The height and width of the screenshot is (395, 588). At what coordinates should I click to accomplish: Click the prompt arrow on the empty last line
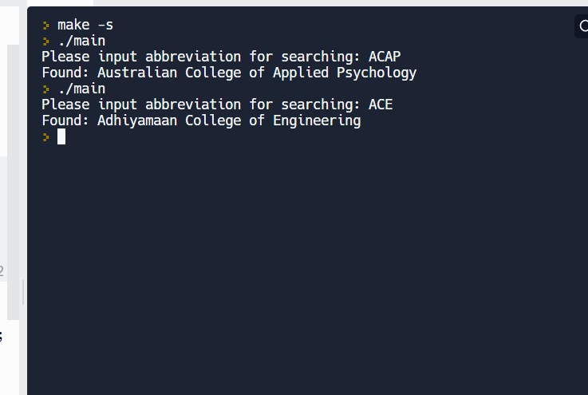pos(46,137)
